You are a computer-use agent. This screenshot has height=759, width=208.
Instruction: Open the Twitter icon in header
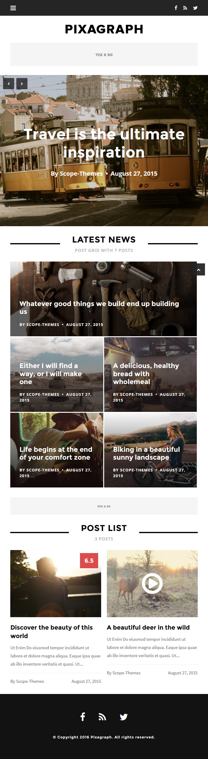click(195, 8)
